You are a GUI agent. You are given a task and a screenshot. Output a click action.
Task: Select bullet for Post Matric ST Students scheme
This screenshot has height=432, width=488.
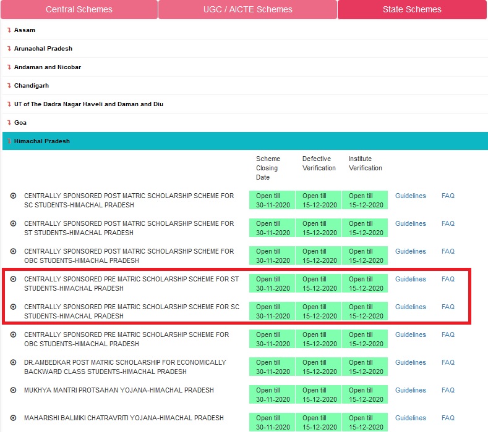pyautogui.click(x=13, y=224)
